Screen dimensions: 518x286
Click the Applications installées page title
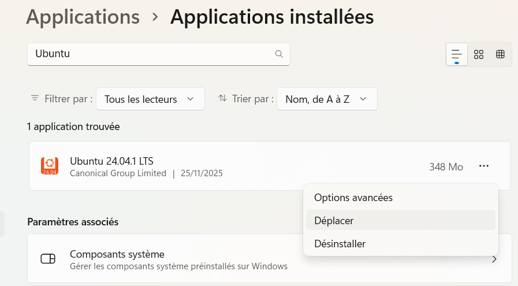(x=272, y=17)
